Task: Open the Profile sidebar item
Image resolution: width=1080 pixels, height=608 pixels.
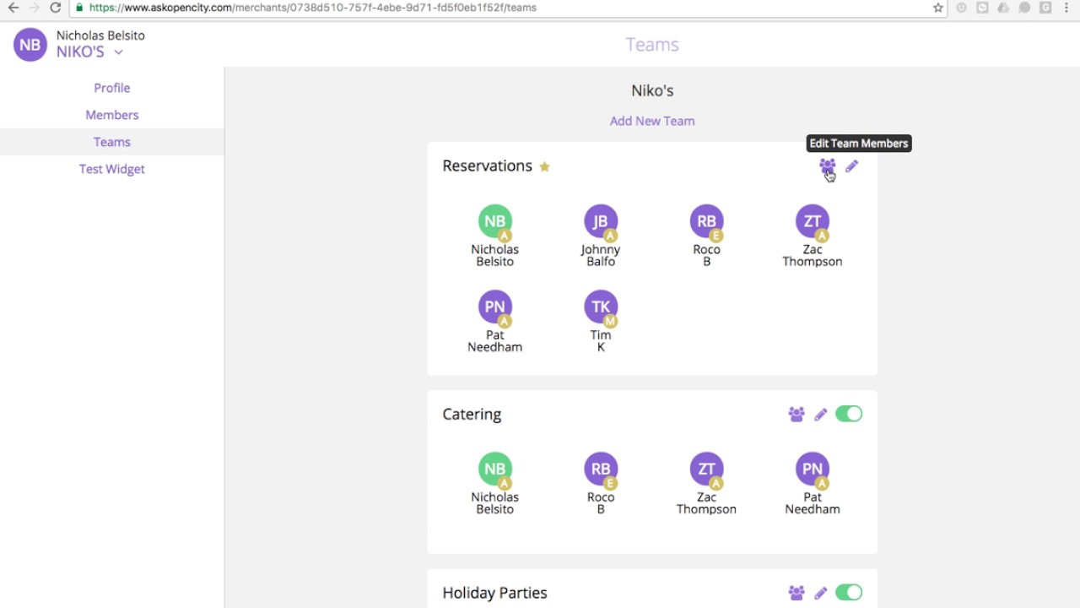Action: pos(112,88)
